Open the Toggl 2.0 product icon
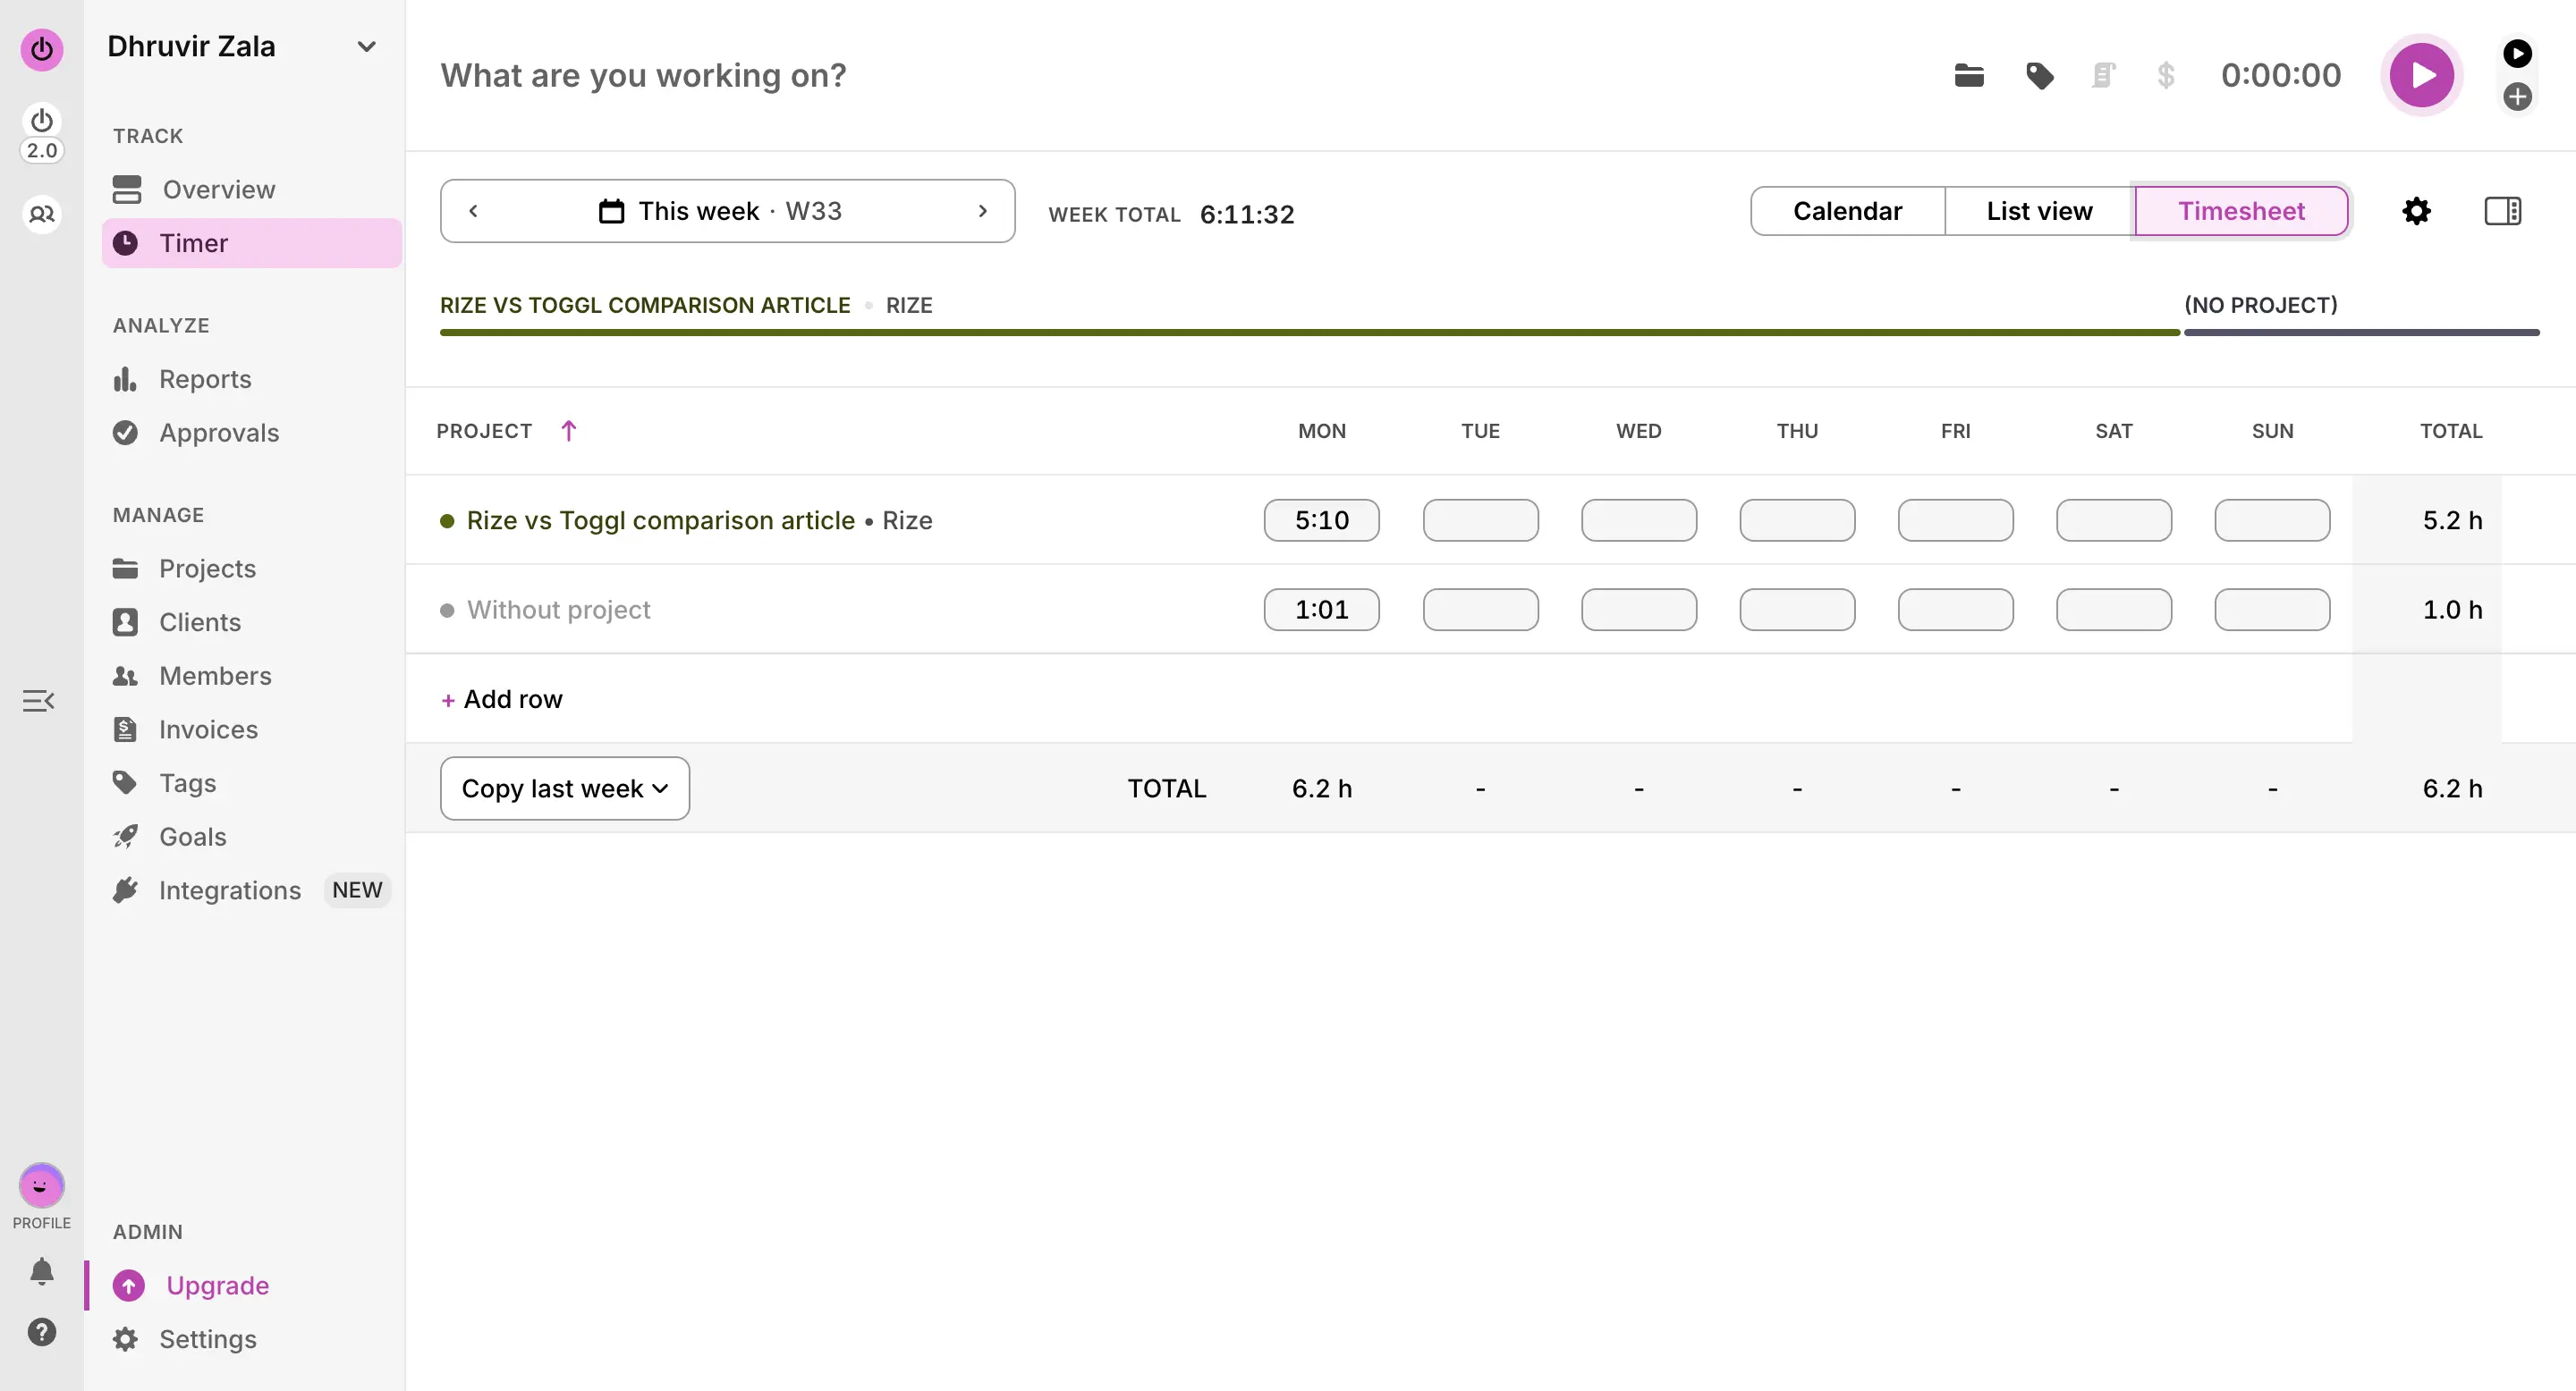Image resolution: width=2576 pixels, height=1391 pixels. pyautogui.click(x=42, y=133)
